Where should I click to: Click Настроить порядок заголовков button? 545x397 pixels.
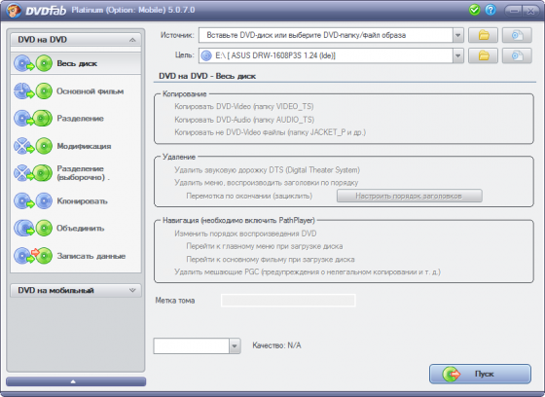410,196
